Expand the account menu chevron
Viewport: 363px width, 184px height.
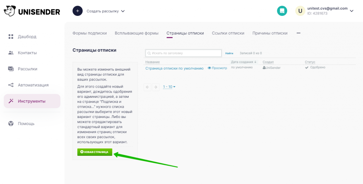click(x=352, y=11)
